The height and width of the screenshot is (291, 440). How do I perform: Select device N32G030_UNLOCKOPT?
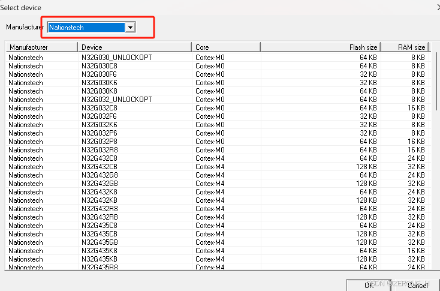(117, 58)
